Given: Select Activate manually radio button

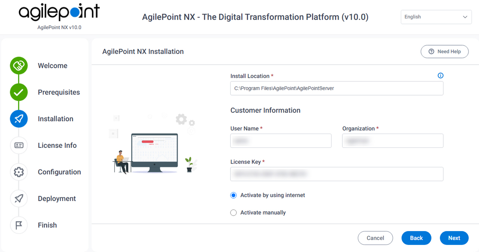Looking at the screenshot, I should pos(234,212).
